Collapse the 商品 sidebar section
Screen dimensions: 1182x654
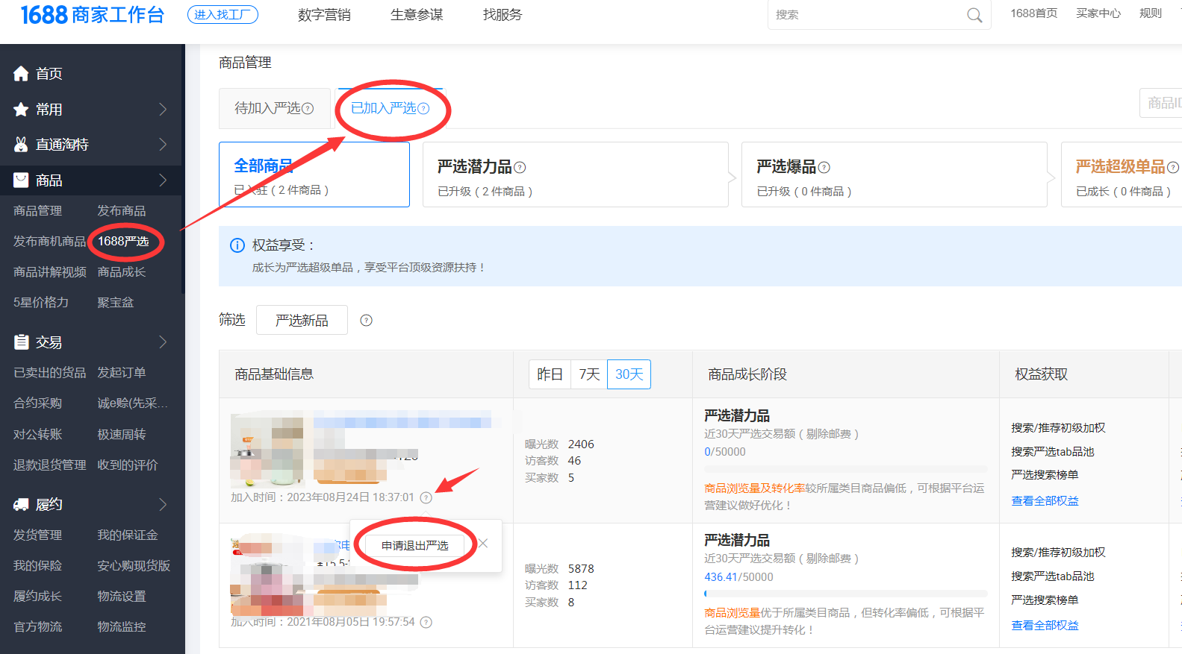click(x=163, y=180)
